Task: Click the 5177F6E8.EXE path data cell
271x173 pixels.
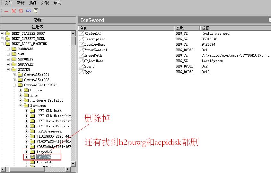Action: [x=235, y=55]
